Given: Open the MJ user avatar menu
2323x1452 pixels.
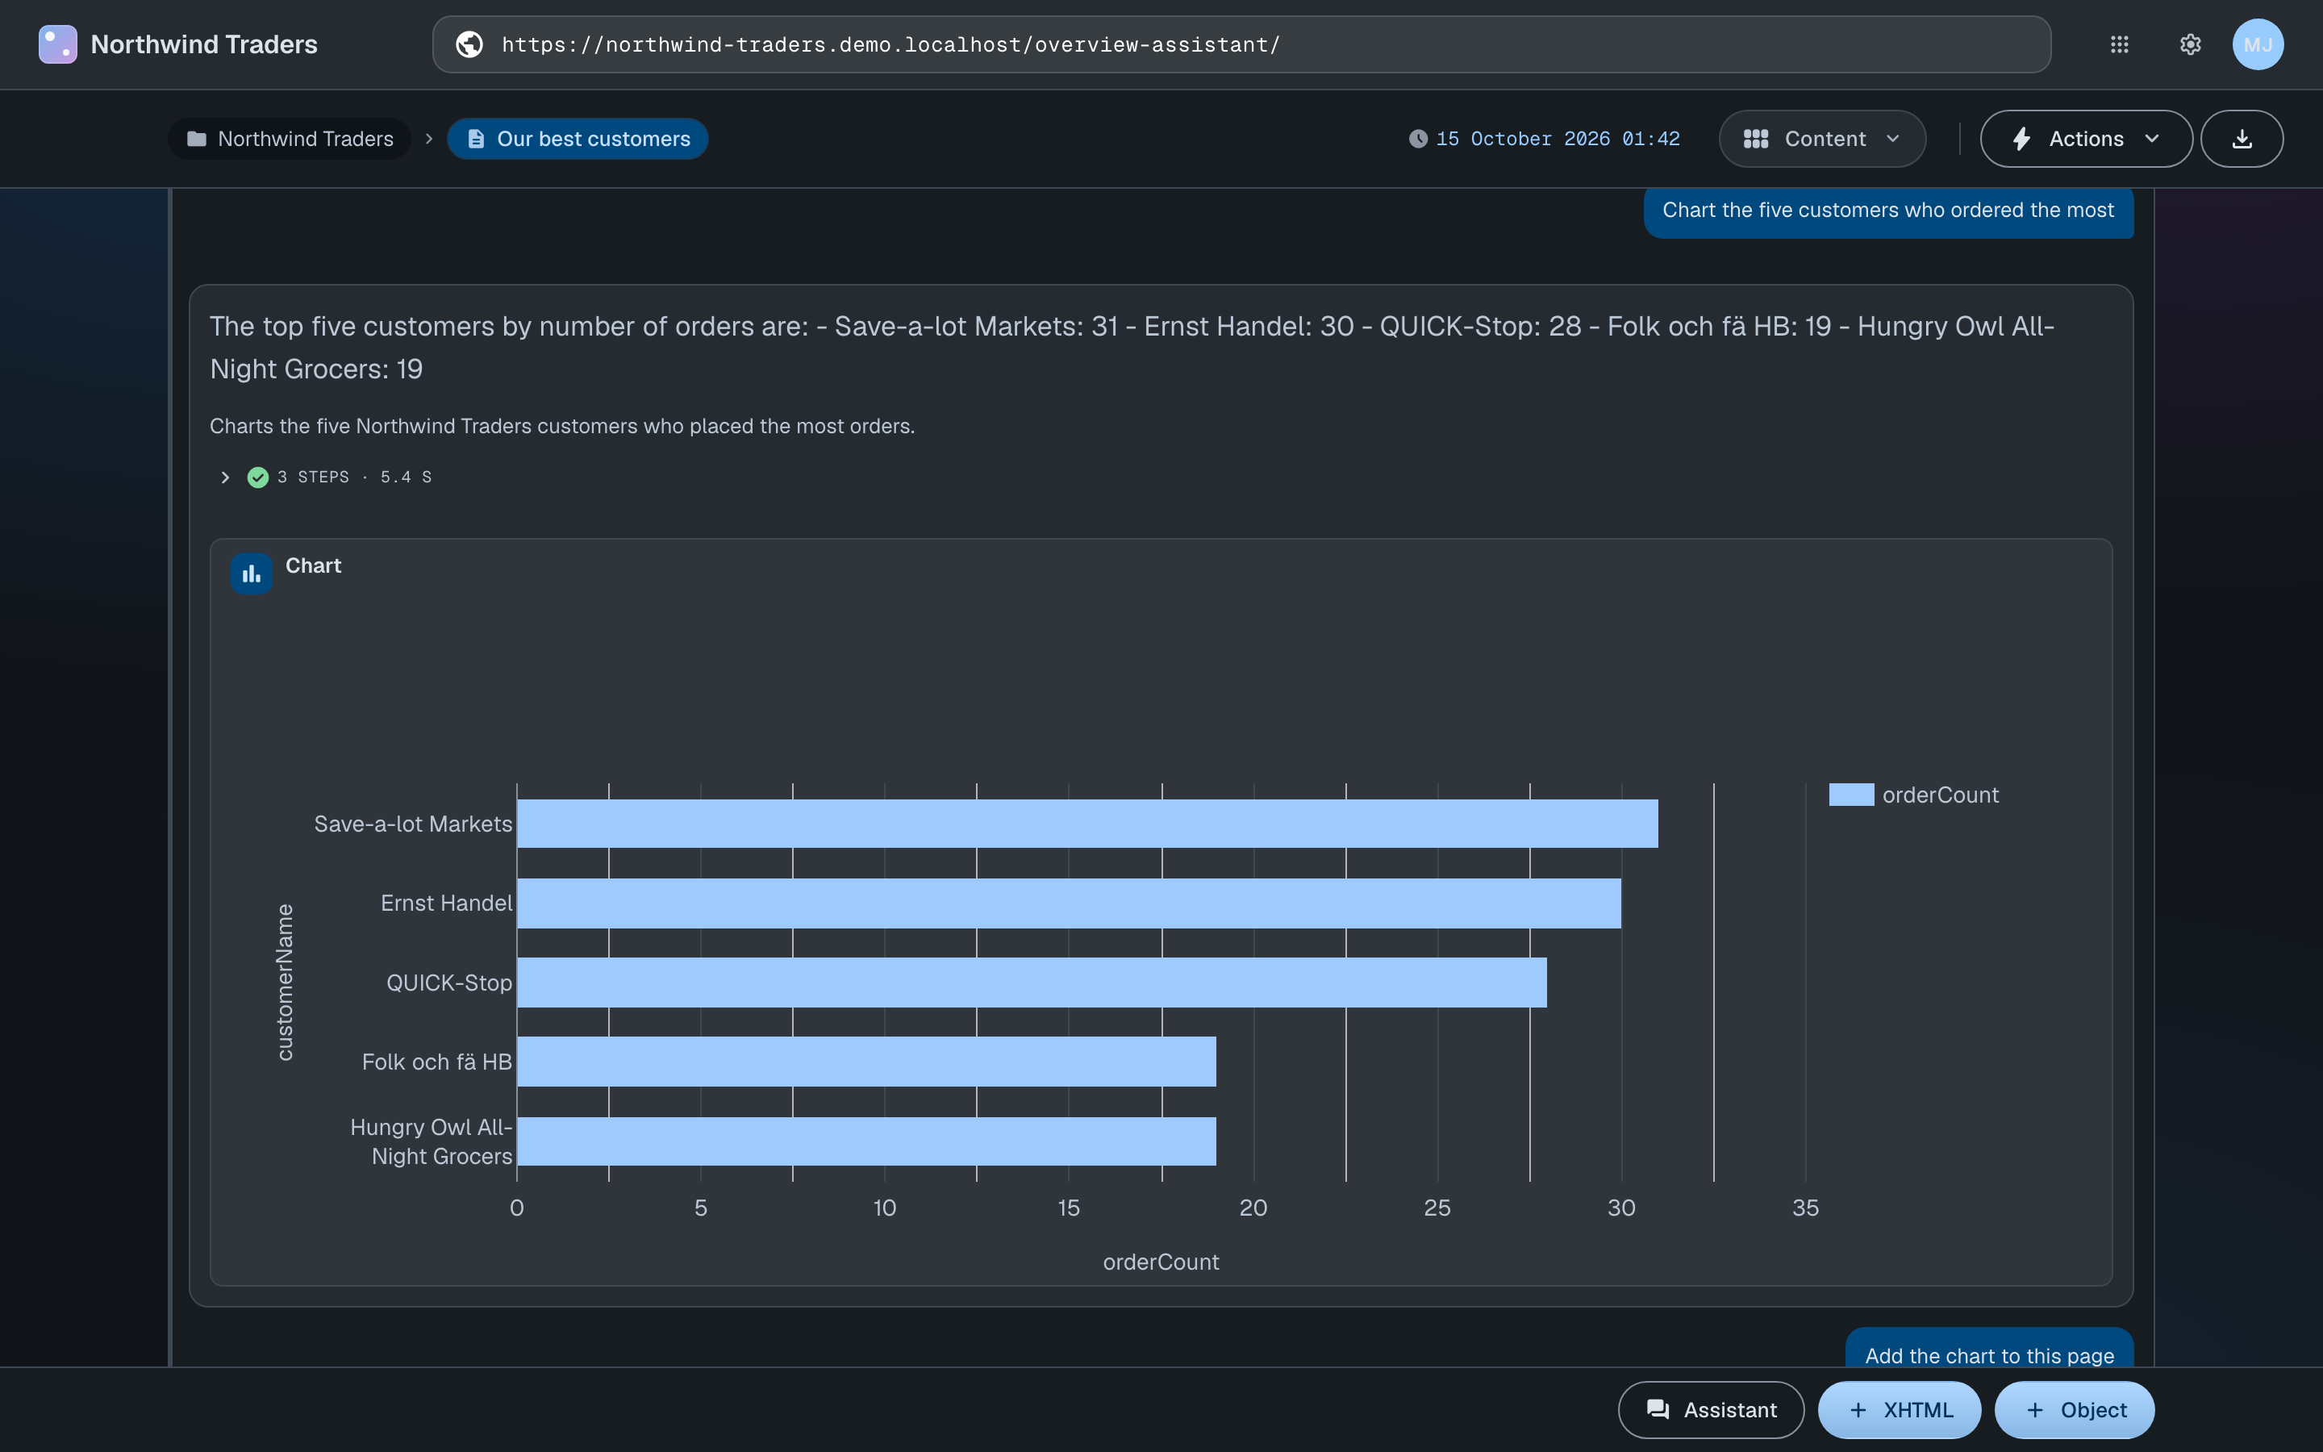Looking at the screenshot, I should [2258, 44].
